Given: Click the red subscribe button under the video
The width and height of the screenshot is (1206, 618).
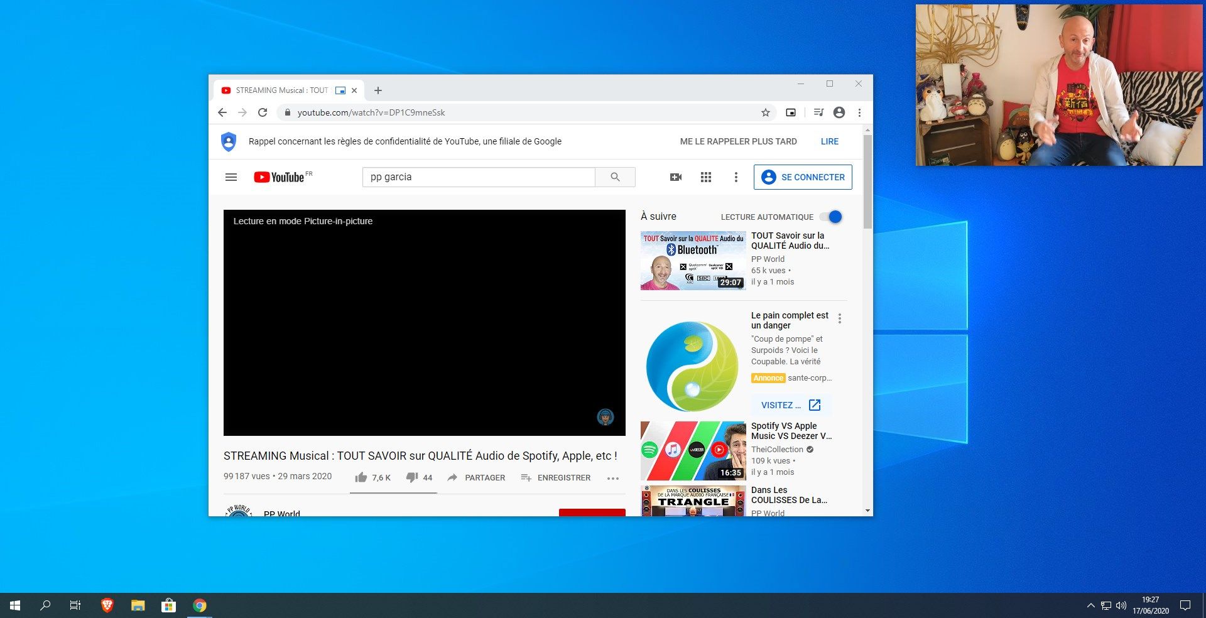Looking at the screenshot, I should point(592,512).
